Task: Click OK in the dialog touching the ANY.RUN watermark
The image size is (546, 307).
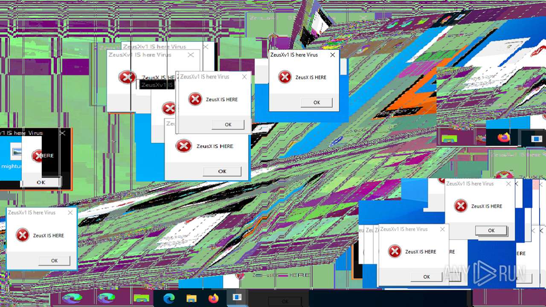Action: click(427, 277)
